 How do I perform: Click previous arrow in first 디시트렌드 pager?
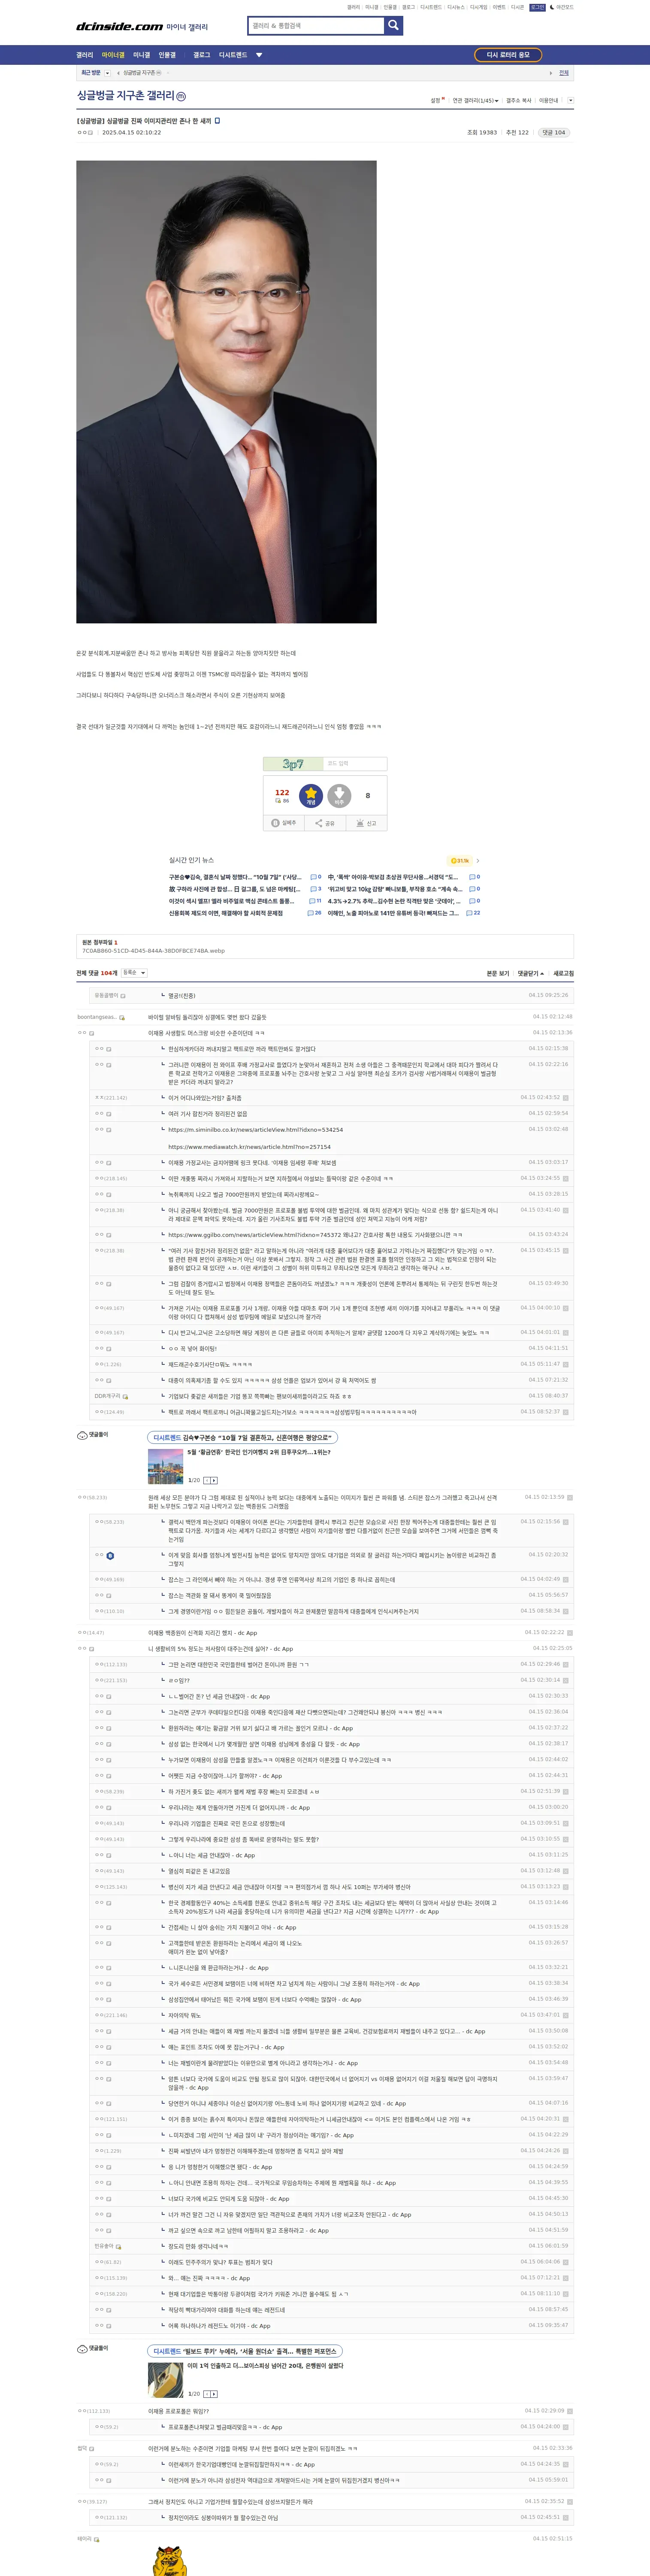(x=207, y=1480)
